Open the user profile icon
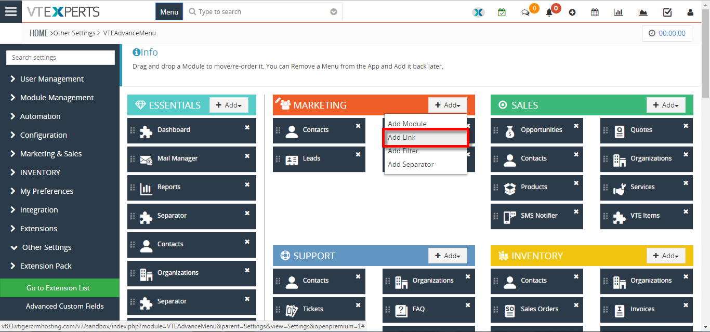This screenshot has height=332, width=710. coord(690,12)
